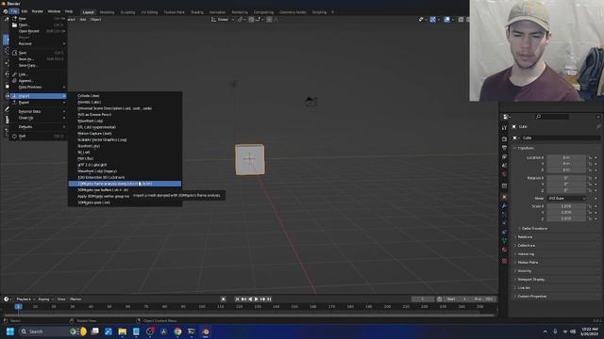Open the Keying dropdown in timeline

point(45,299)
